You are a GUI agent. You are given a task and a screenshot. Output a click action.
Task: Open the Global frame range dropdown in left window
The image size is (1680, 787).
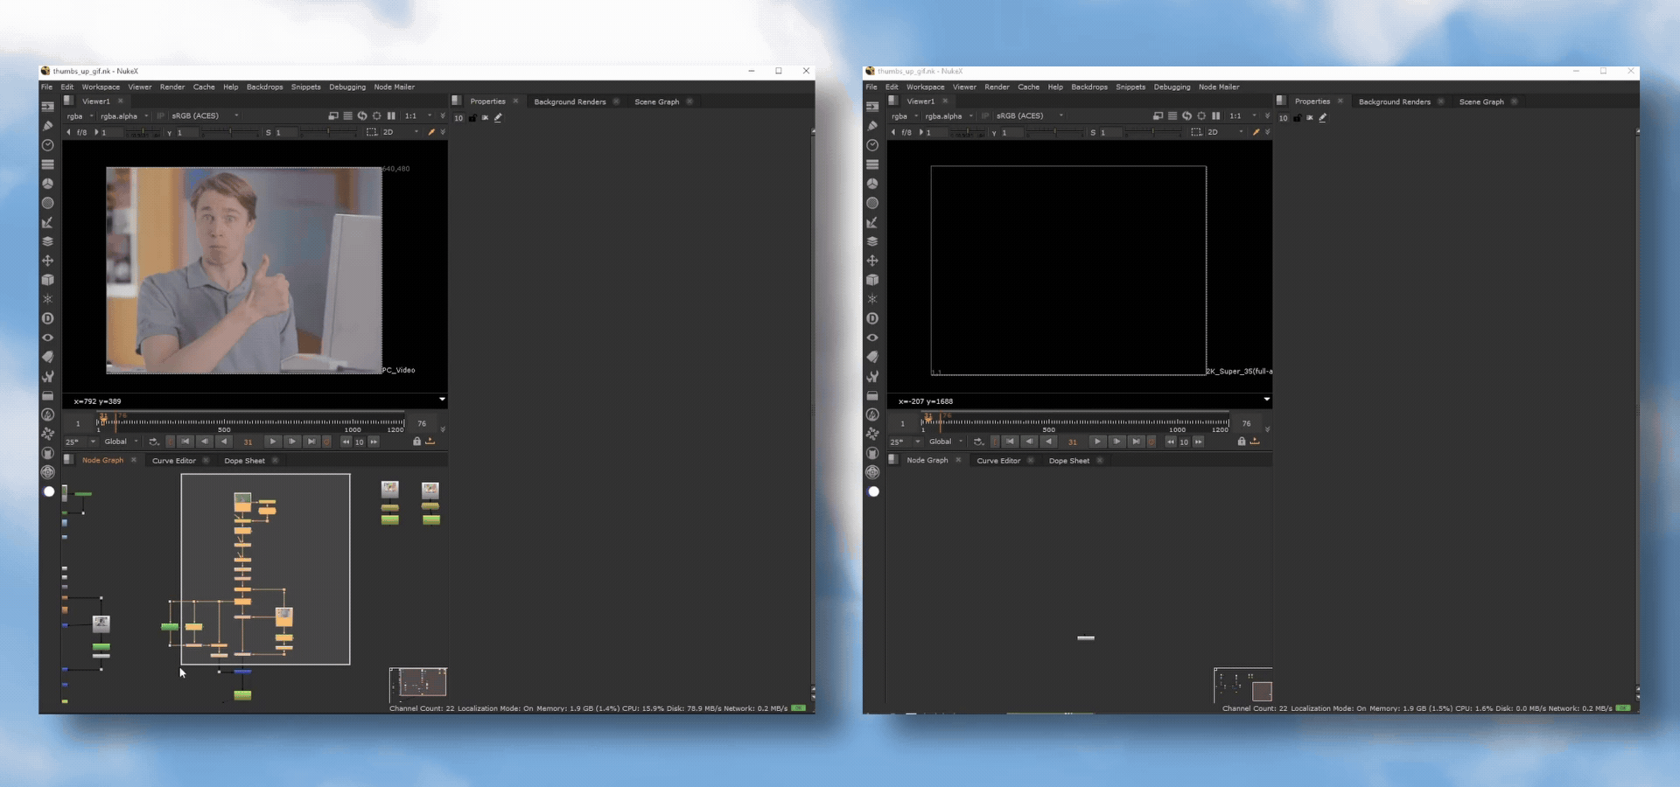[x=122, y=442]
